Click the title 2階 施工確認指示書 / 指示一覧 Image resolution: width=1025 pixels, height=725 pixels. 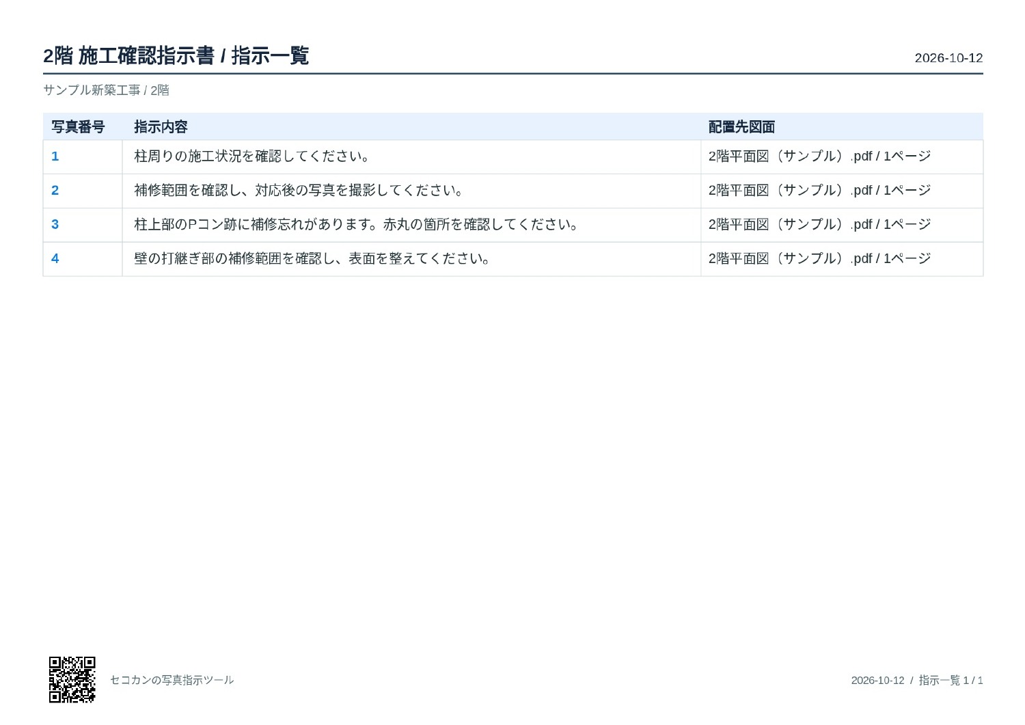176,56
